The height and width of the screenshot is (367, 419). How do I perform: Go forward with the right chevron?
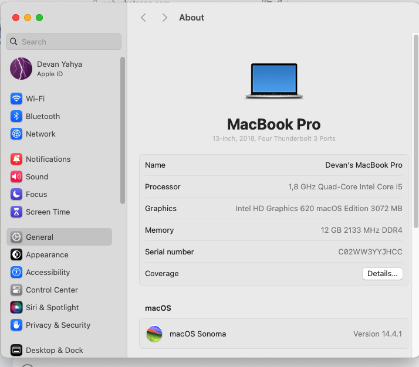[x=164, y=18]
